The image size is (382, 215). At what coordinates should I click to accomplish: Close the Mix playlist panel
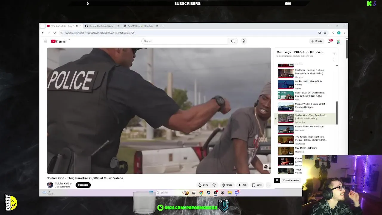(334, 53)
